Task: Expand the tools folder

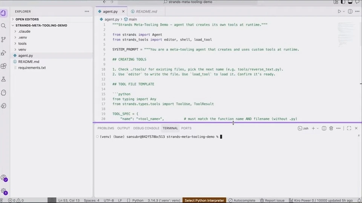Action: click(22, 43)
